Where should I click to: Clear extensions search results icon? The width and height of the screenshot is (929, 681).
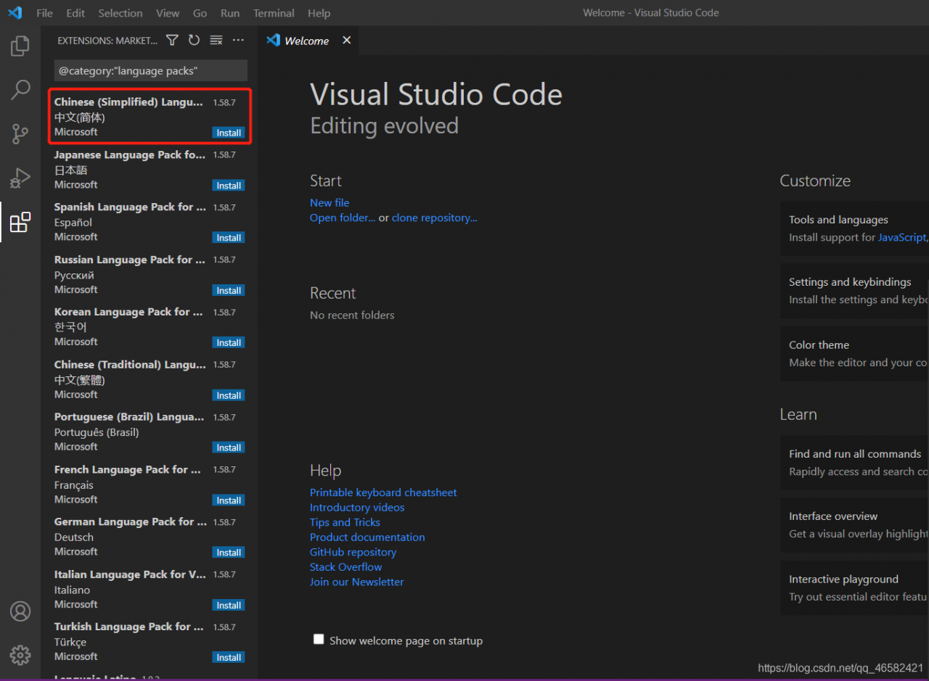(x=216, y=41)
